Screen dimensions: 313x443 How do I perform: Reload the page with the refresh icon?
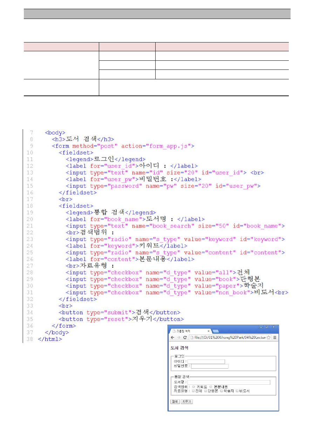coord(185,338)
